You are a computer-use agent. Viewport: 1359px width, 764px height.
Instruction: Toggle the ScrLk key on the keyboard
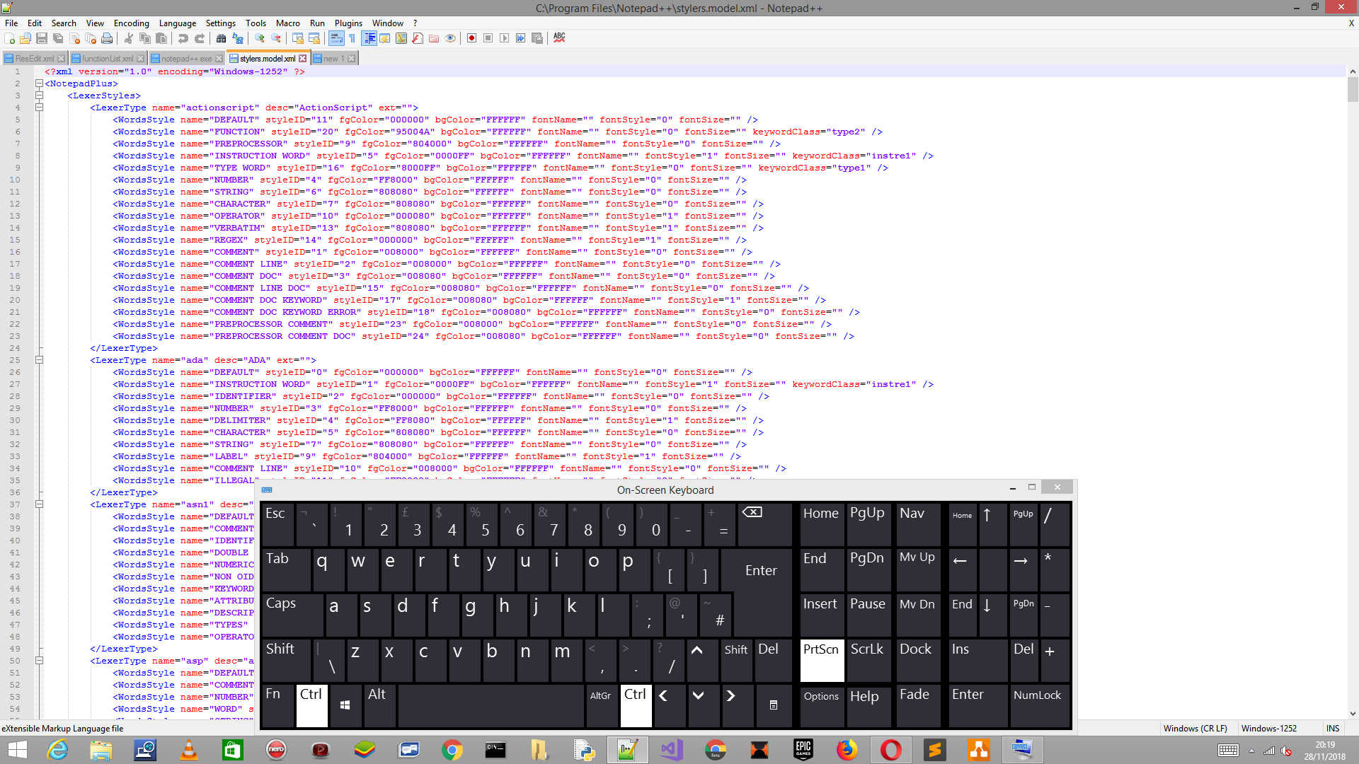tap(868, 660)
